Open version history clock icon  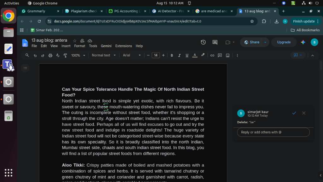click(x=203, y=42)
